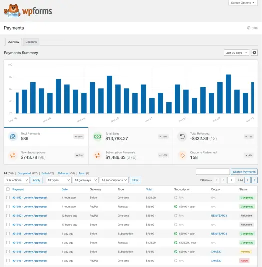
Task: Click Coupons Redeemed percent change badge
Action: [x=248, y=155]
